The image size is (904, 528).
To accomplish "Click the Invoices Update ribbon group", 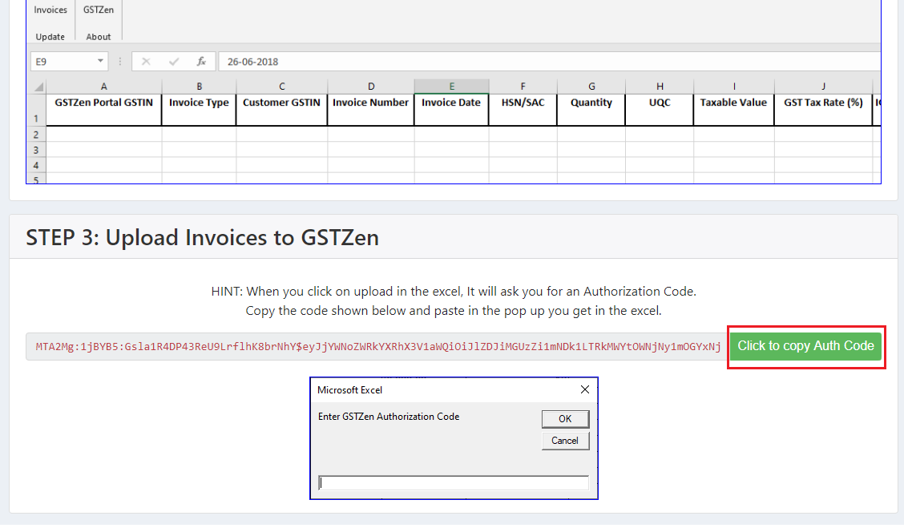I will pos(50,22).
